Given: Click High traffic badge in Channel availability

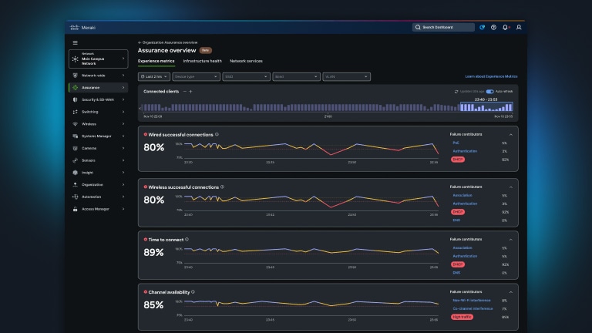Looking at the screenshot, I should (462, 317).
